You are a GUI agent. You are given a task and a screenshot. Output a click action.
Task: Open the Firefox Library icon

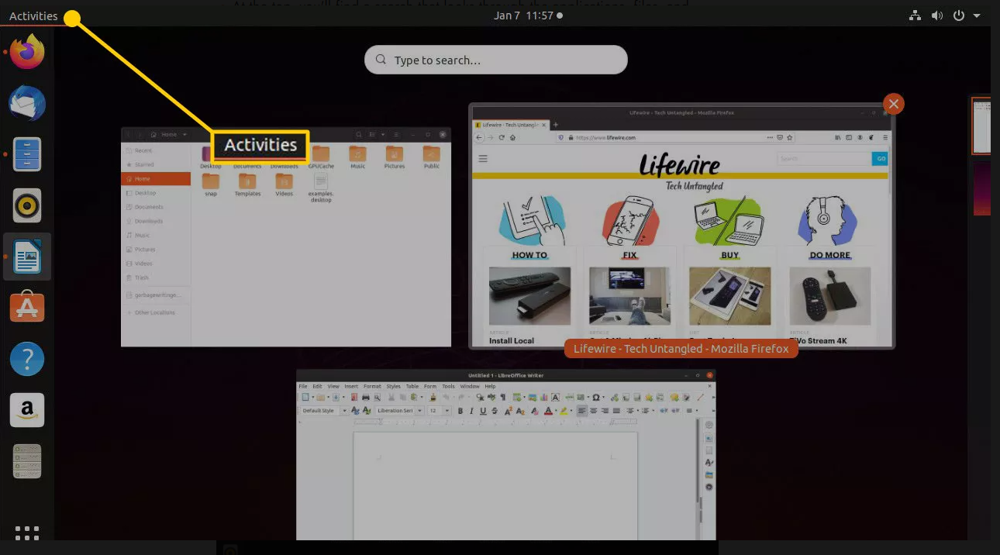[838, 137]
